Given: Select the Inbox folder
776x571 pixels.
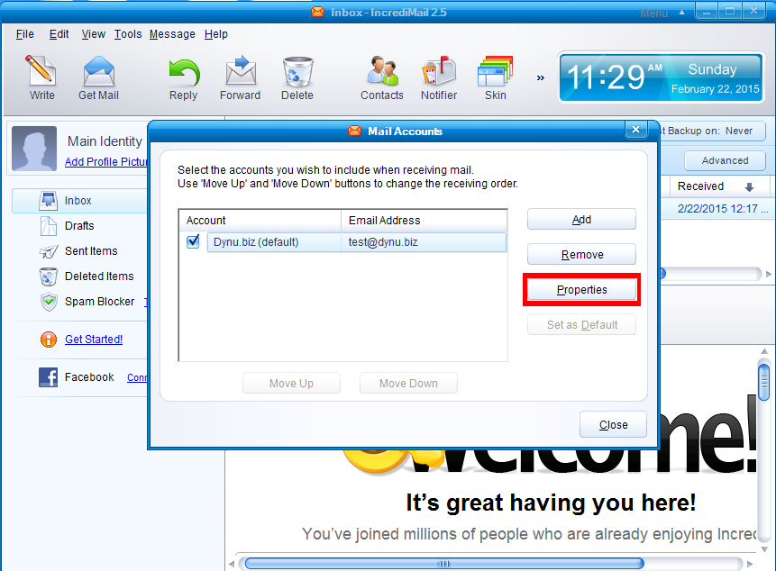Looking at the screenshot, I should pyautogui.click(x=79, y=200).
